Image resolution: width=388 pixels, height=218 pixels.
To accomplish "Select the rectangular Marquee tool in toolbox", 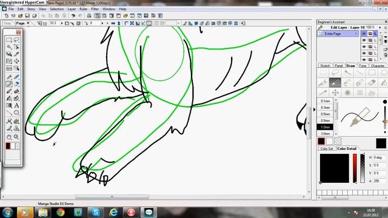I will (9, 40).
